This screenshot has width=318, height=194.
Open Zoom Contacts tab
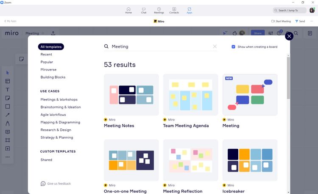click(174, 11)
